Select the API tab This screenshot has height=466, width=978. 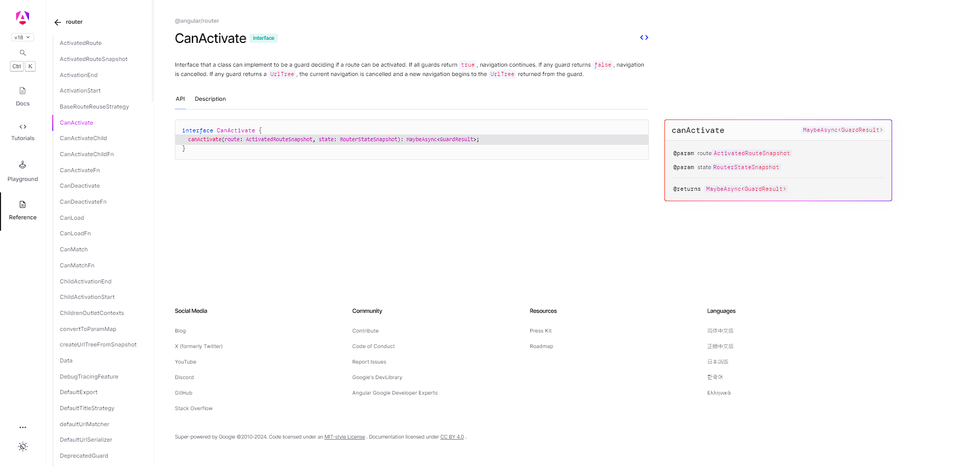coord(180,99)
